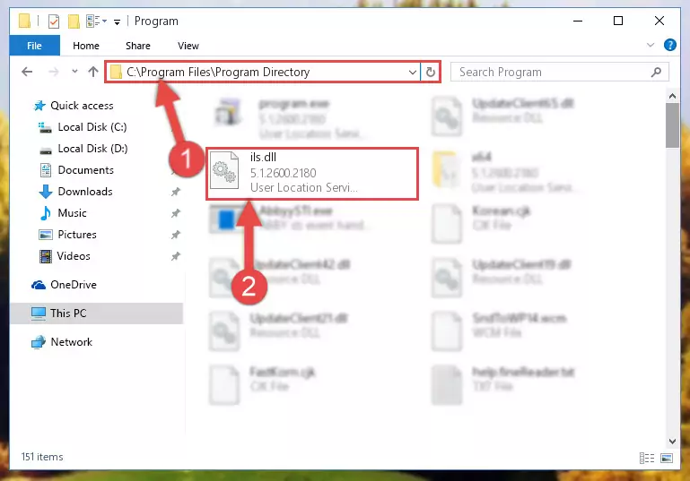Click the scroll up arrow of file list

tap(672, 96)
